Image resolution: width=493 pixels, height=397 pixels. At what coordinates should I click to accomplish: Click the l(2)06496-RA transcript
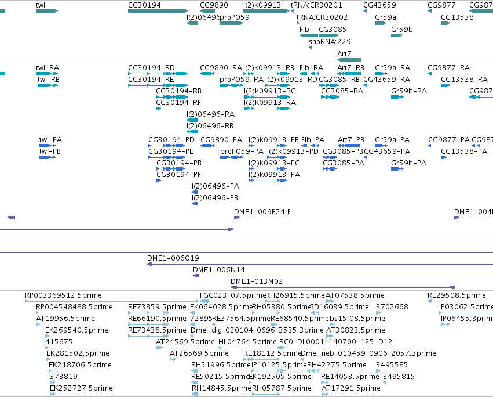(x=192, y=120)
